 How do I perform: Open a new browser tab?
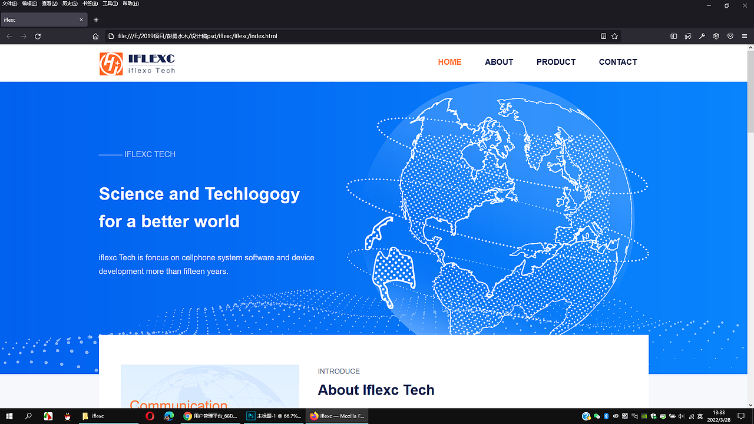[96, 20]
